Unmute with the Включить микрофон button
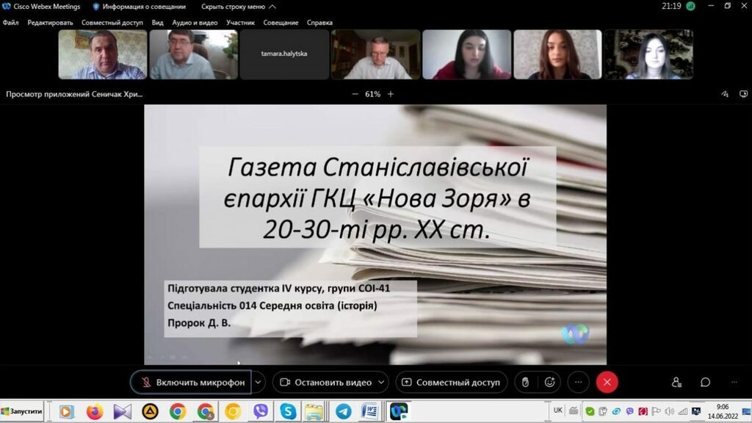The width and height of the screenshot is (752, 423). pos(192,383)
